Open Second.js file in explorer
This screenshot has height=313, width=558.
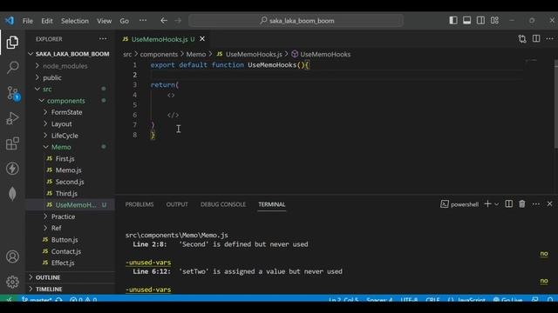[70, 182]
